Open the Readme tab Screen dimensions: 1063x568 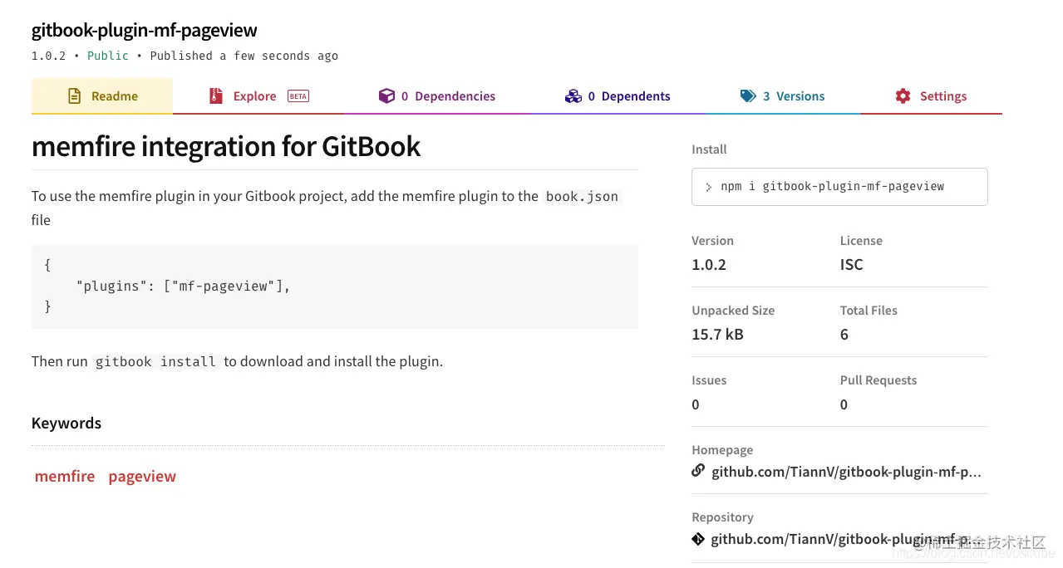point(102,96)
